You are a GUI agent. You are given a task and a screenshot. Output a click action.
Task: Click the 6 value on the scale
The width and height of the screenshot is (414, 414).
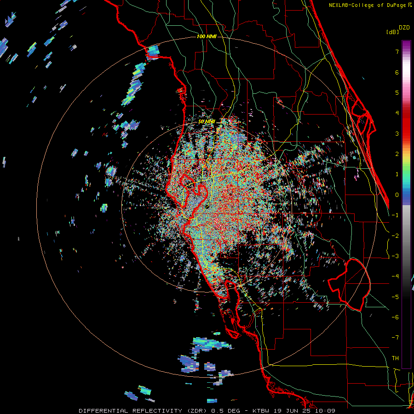click(397, 72)
